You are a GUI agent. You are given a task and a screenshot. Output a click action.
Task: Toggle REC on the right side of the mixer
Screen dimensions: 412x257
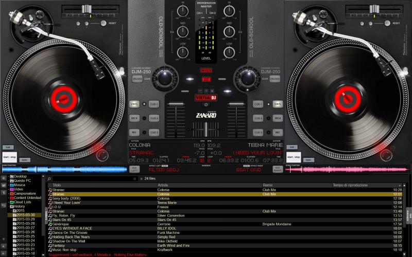tap(278, 133)
